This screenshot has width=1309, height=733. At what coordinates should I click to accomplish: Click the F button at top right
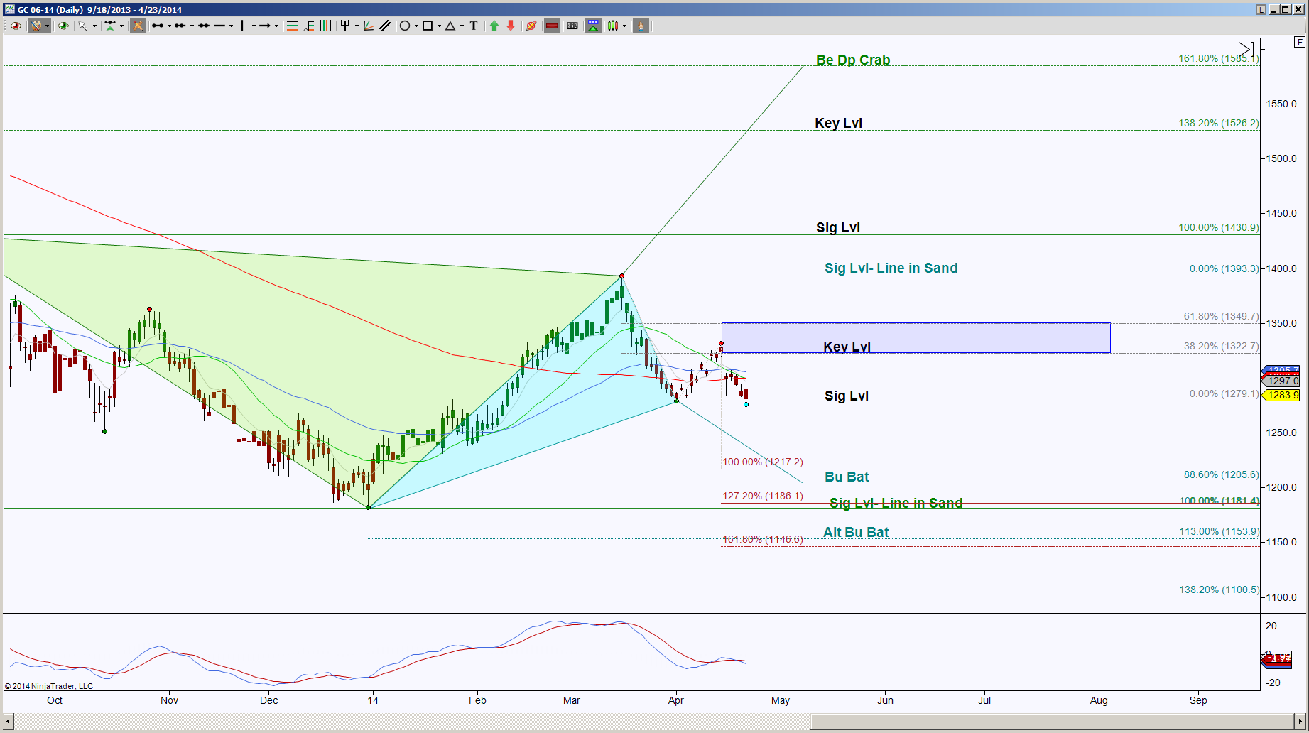[1300, 42]
